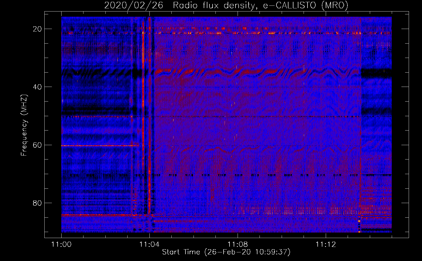422x261 pixels.
Task: Click the 20 MHz frequency tick label
Action: point(38,29)
